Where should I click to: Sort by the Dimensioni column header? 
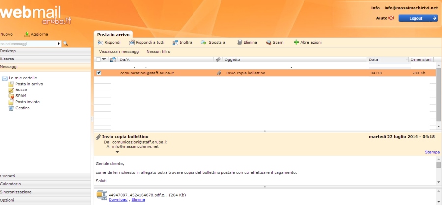(421, 59)
